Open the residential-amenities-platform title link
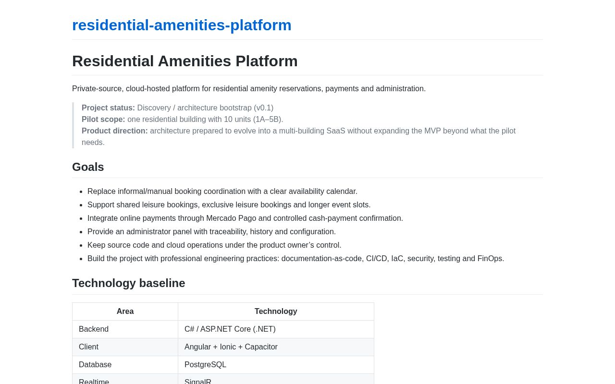Viewport: 615px width, 384px height. click(182, 25)
